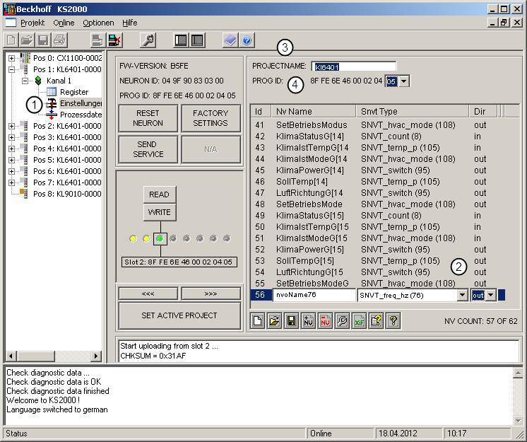
Task: Click the open NV project folder icon
Action: pyautogui.click(x=274, y=321)
